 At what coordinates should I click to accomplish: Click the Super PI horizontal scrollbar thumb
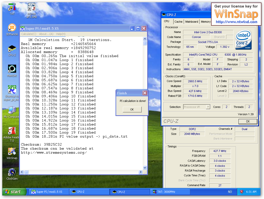point(26,172)
